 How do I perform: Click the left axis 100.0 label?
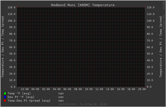[x=12, y=21]
